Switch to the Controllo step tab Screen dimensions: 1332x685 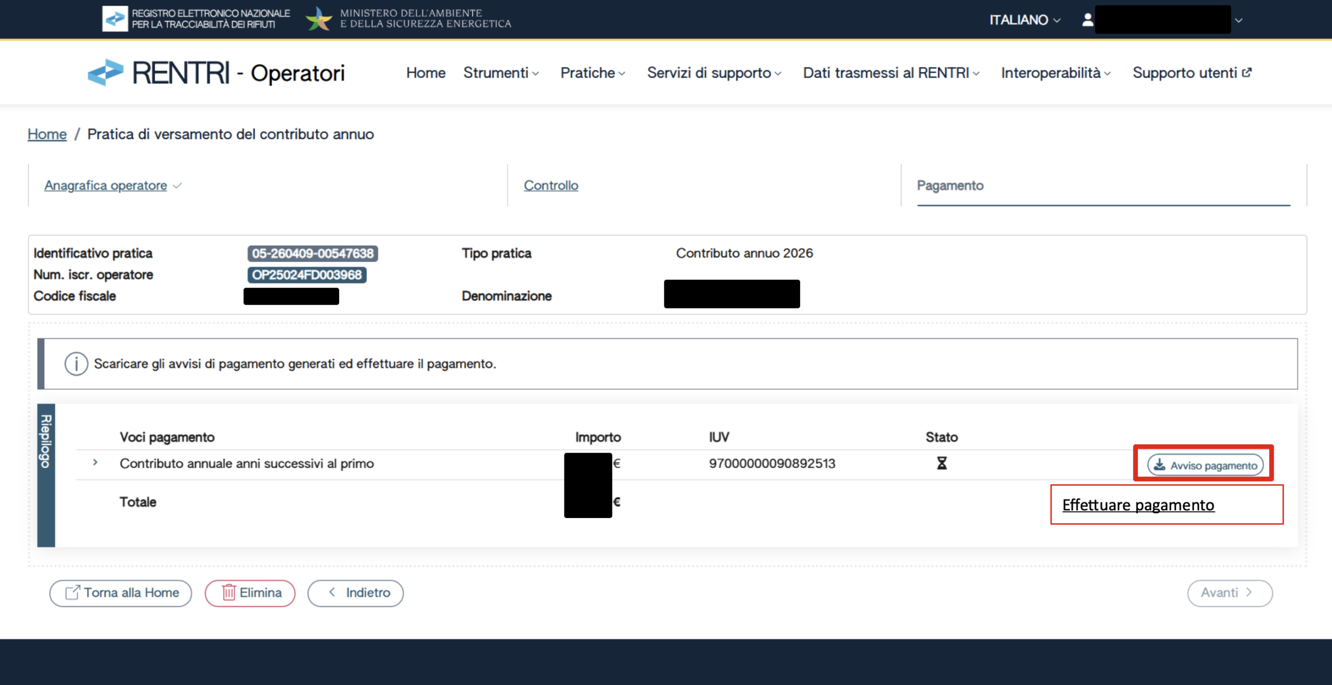point(550,186)
